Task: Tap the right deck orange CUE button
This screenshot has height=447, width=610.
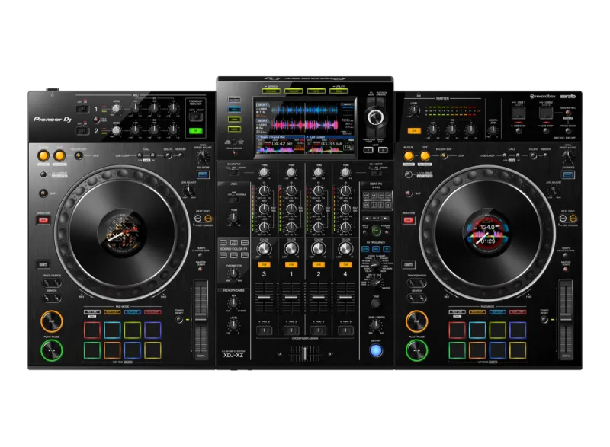Action: (x=416, y=321)
